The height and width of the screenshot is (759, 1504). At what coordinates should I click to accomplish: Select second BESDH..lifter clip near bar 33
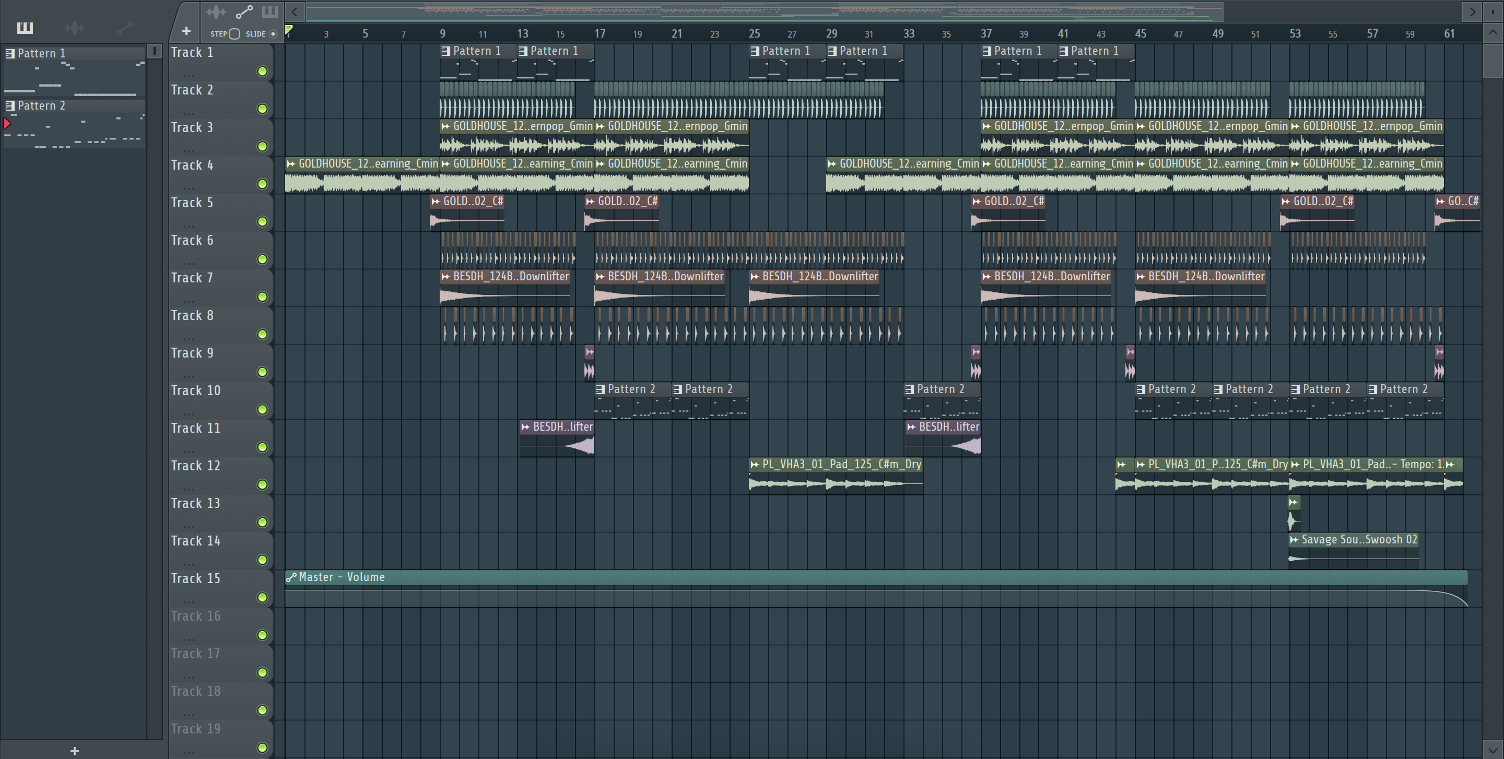pos(943,438)
